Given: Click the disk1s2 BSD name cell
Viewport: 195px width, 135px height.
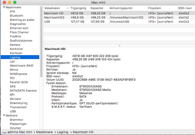Looking at the screenshot, I should (184, 17).
